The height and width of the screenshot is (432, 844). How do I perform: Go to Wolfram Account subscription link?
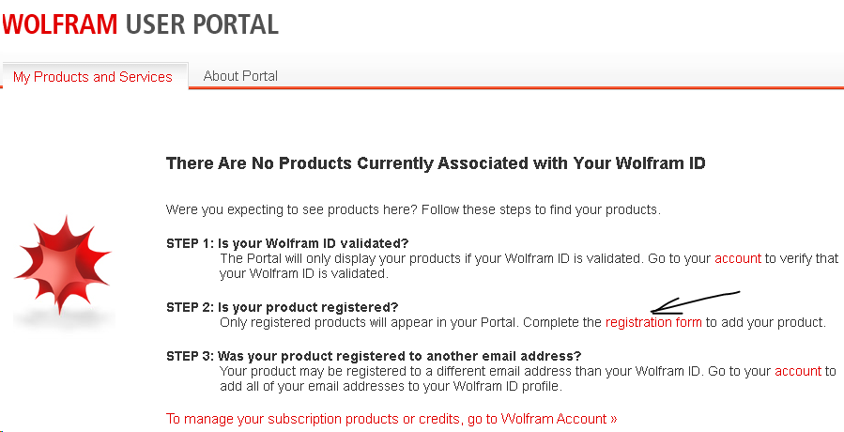(x=391, y=419)
